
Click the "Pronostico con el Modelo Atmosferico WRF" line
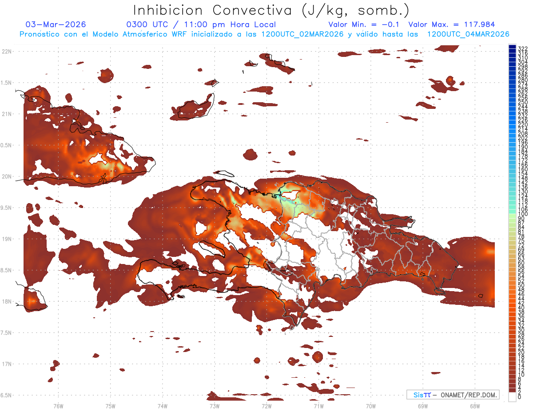click(264, 34)
